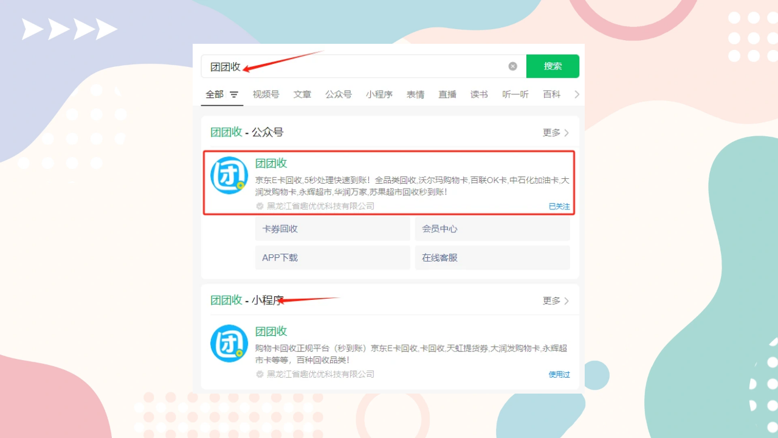Screen dimensions: 778x438
Task: Switch to the 百科 tab
Action: click(x=551, y=94)
